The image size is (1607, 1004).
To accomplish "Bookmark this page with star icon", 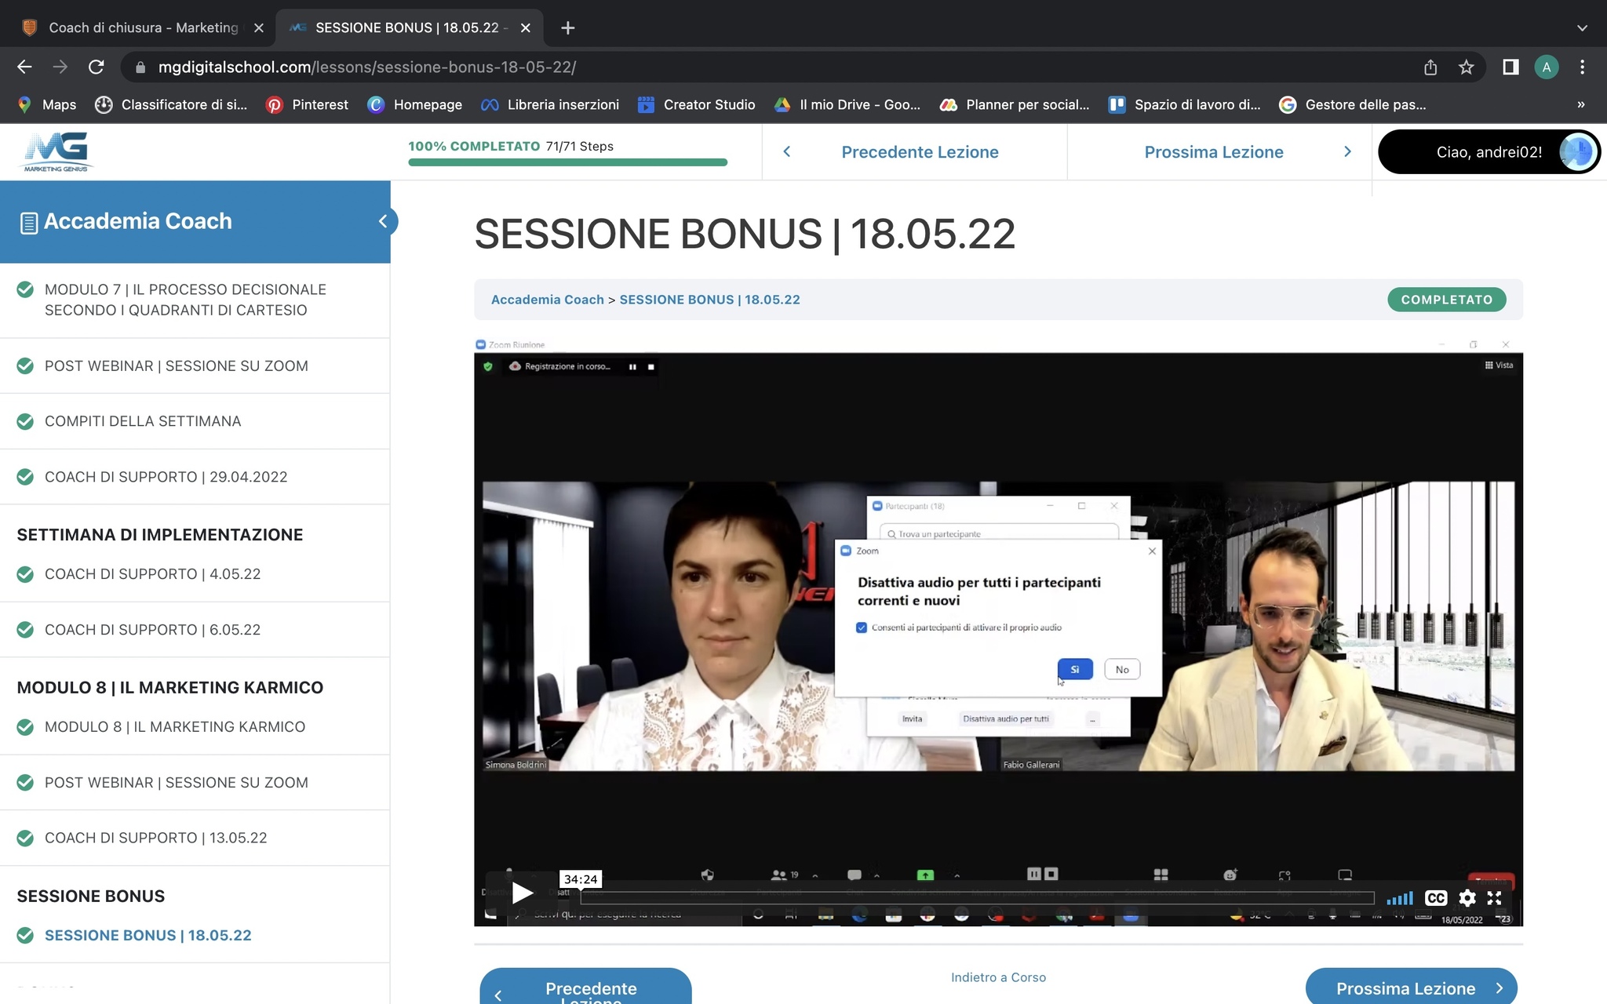I will (x=1466, y=67).
